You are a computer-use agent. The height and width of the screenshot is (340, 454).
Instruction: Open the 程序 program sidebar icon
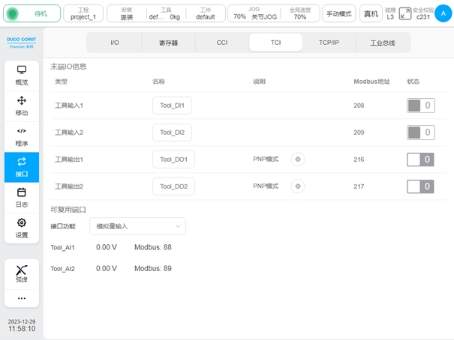pos(22,136)
